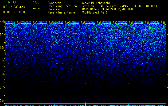Image resolution: width=168 pixels, height=106 pixels.
Task: Click the 1640 time marker
Action: pyautogui.click(x=162, y=23)
